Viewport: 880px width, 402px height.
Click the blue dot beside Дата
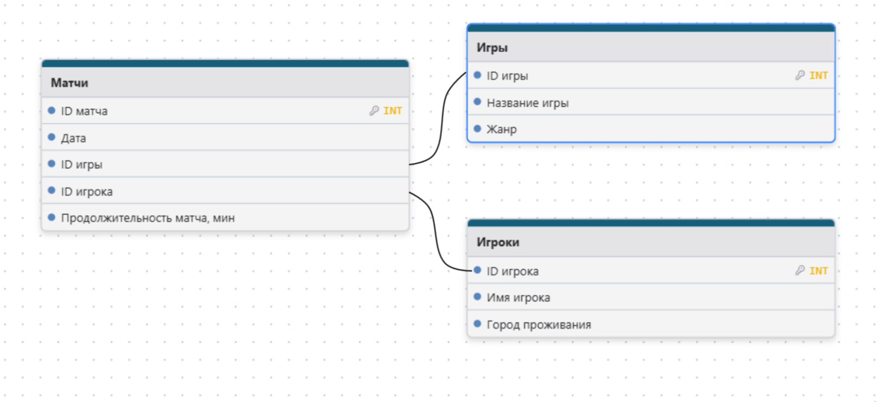point(52,137)
